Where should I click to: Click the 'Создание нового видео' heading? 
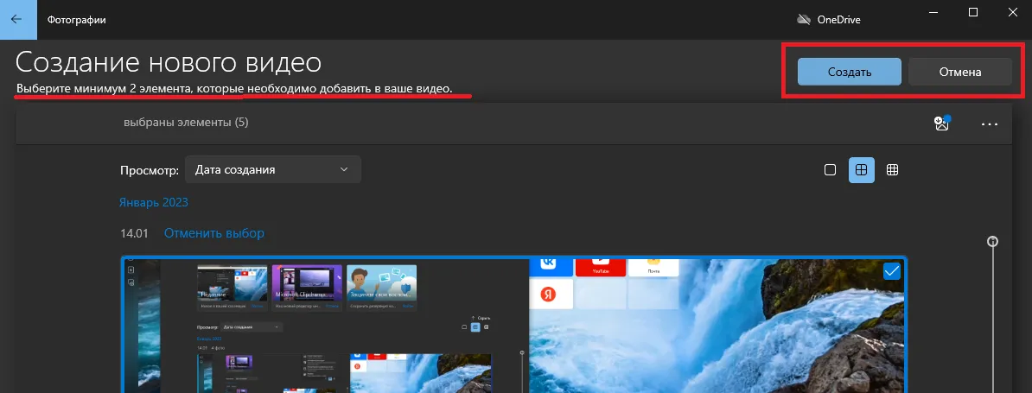tap(169, 62)
